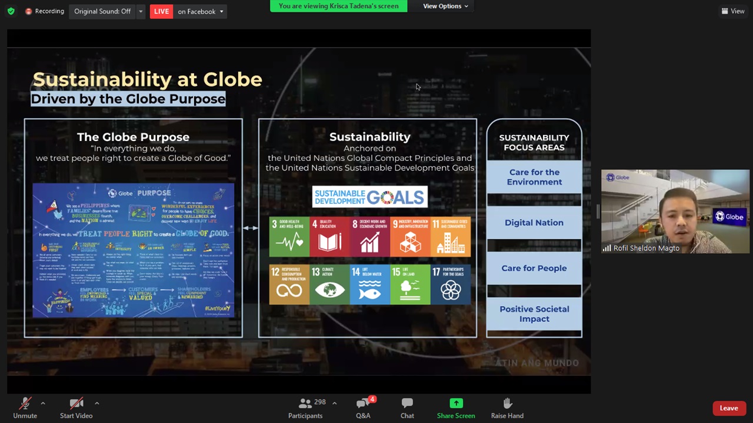
Task: Open the on Facebook livestream dropdown
Action: click(201, 11)
